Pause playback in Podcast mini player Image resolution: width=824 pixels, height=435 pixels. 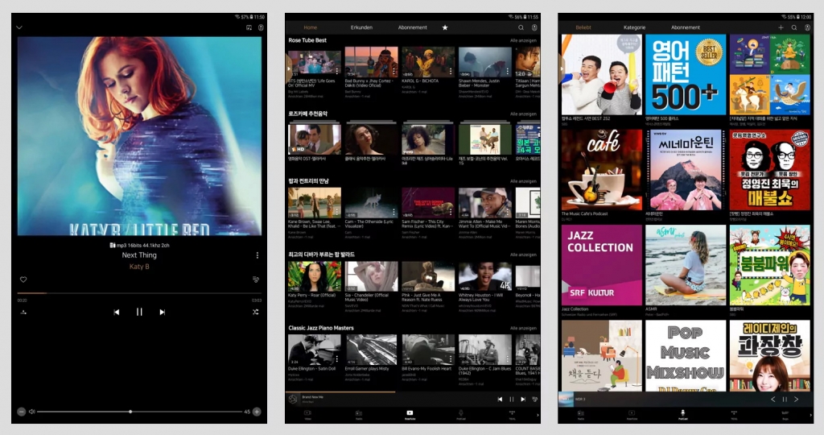click(x=785, y=400)
